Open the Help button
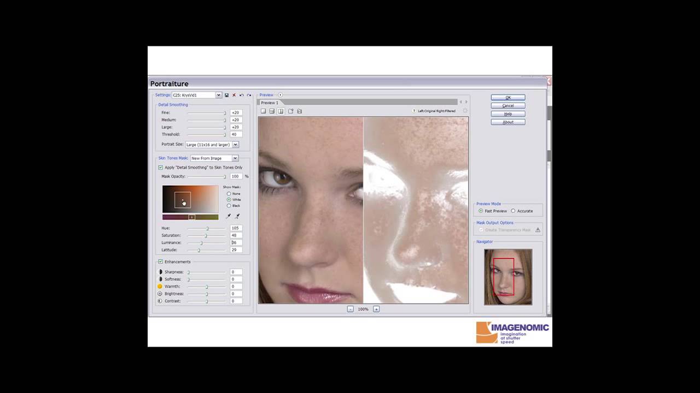The image size is (700, 393). (508, 114)
